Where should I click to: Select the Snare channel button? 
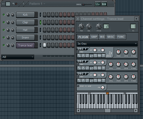(x=26, y=38)
